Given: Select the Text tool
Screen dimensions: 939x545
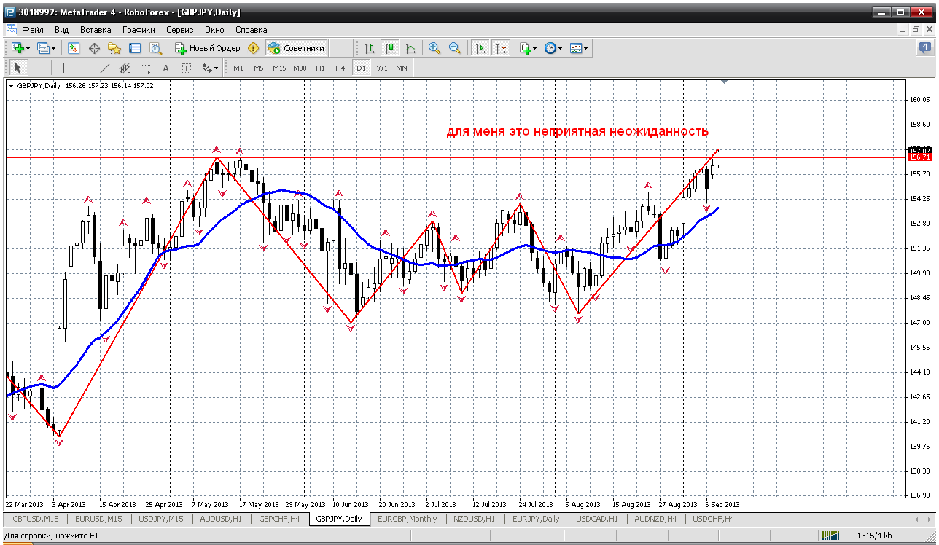Looking at the screenshot, I should tap(165, 68).
